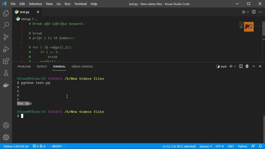The image size is (265, 149).
Task: Click the 'python test.py' command text
Action: pyautogui.click(x=36, y=83)
